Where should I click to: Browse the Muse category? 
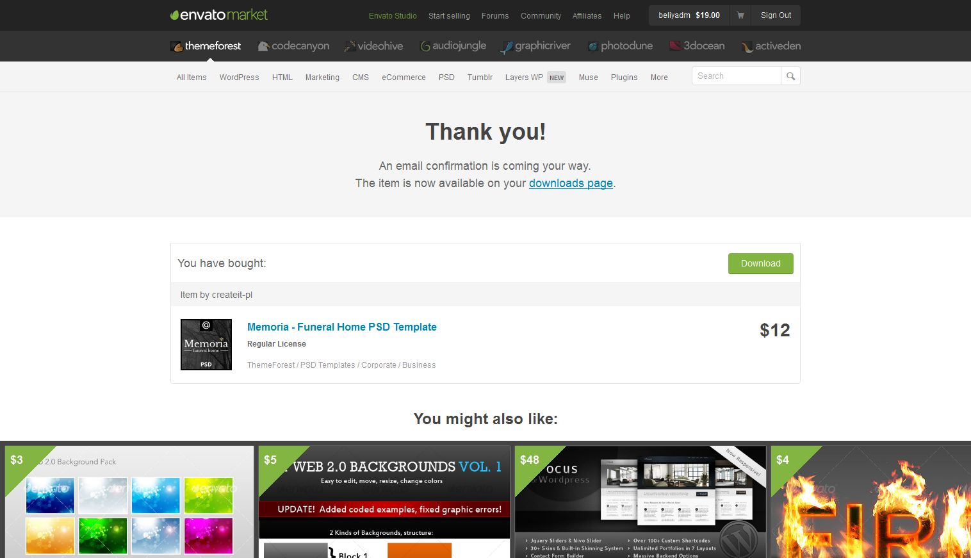point(588,78)
